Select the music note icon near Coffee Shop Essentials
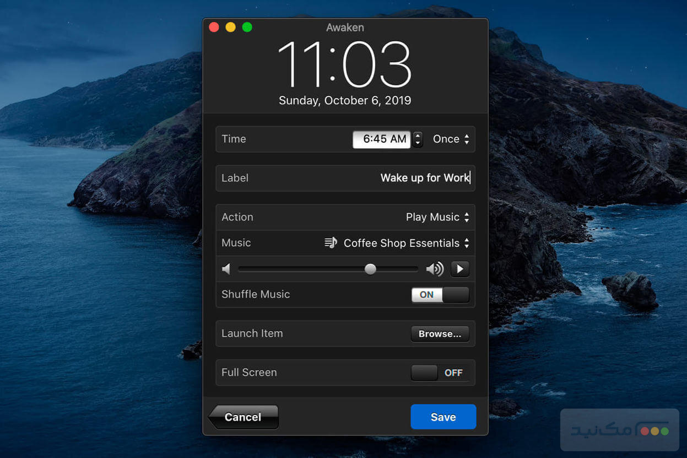The image size is (687, 458). click(x=331, y=243)
